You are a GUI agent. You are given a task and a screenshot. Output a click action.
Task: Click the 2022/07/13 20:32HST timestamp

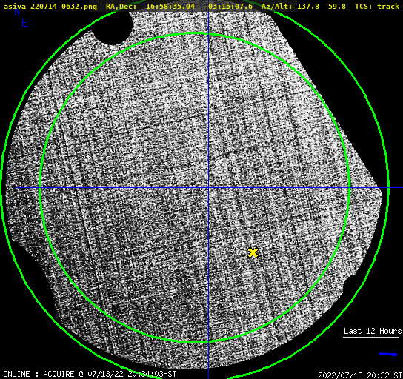tap(360, 375)
